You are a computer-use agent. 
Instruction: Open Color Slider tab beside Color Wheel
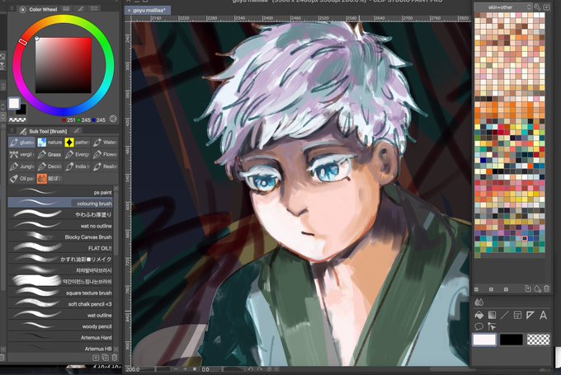pos(67,8)
